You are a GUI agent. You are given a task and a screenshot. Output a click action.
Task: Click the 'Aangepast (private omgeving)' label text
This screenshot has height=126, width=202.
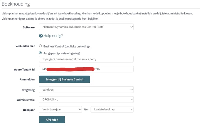point(62,53)
